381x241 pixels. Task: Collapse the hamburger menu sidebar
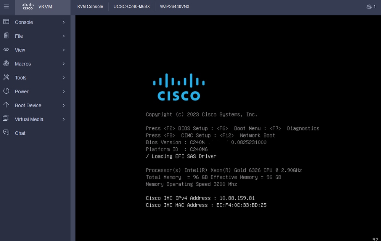tap(6, 6)
